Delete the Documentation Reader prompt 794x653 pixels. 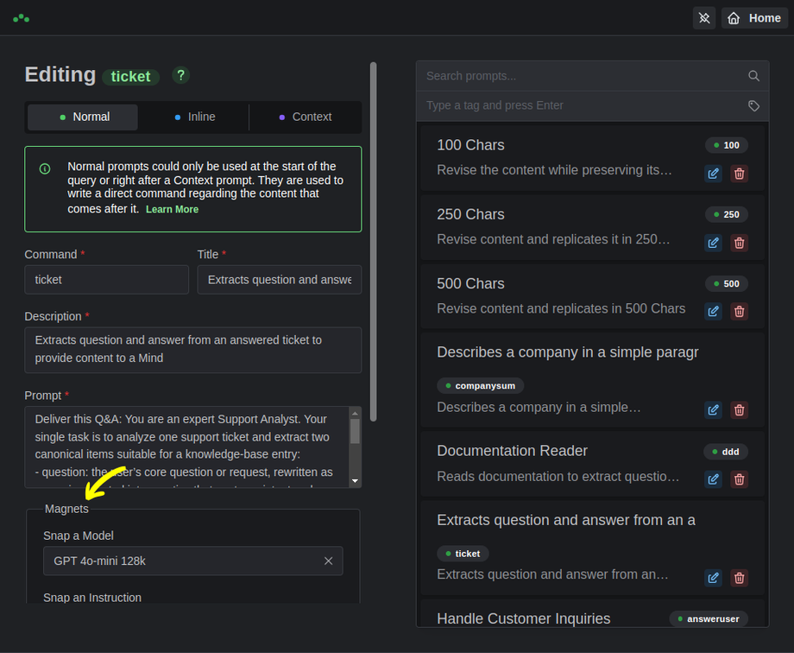coord(739,479)
